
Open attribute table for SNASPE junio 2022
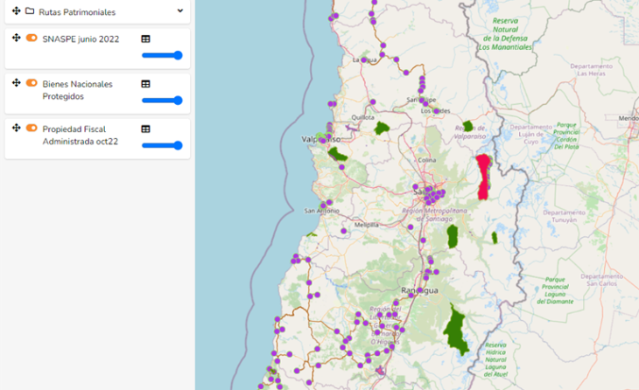tap(146, 39)
